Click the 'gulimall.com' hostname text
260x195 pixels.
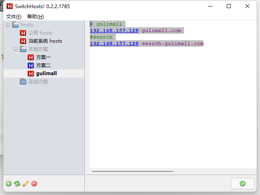click(161, 31)
